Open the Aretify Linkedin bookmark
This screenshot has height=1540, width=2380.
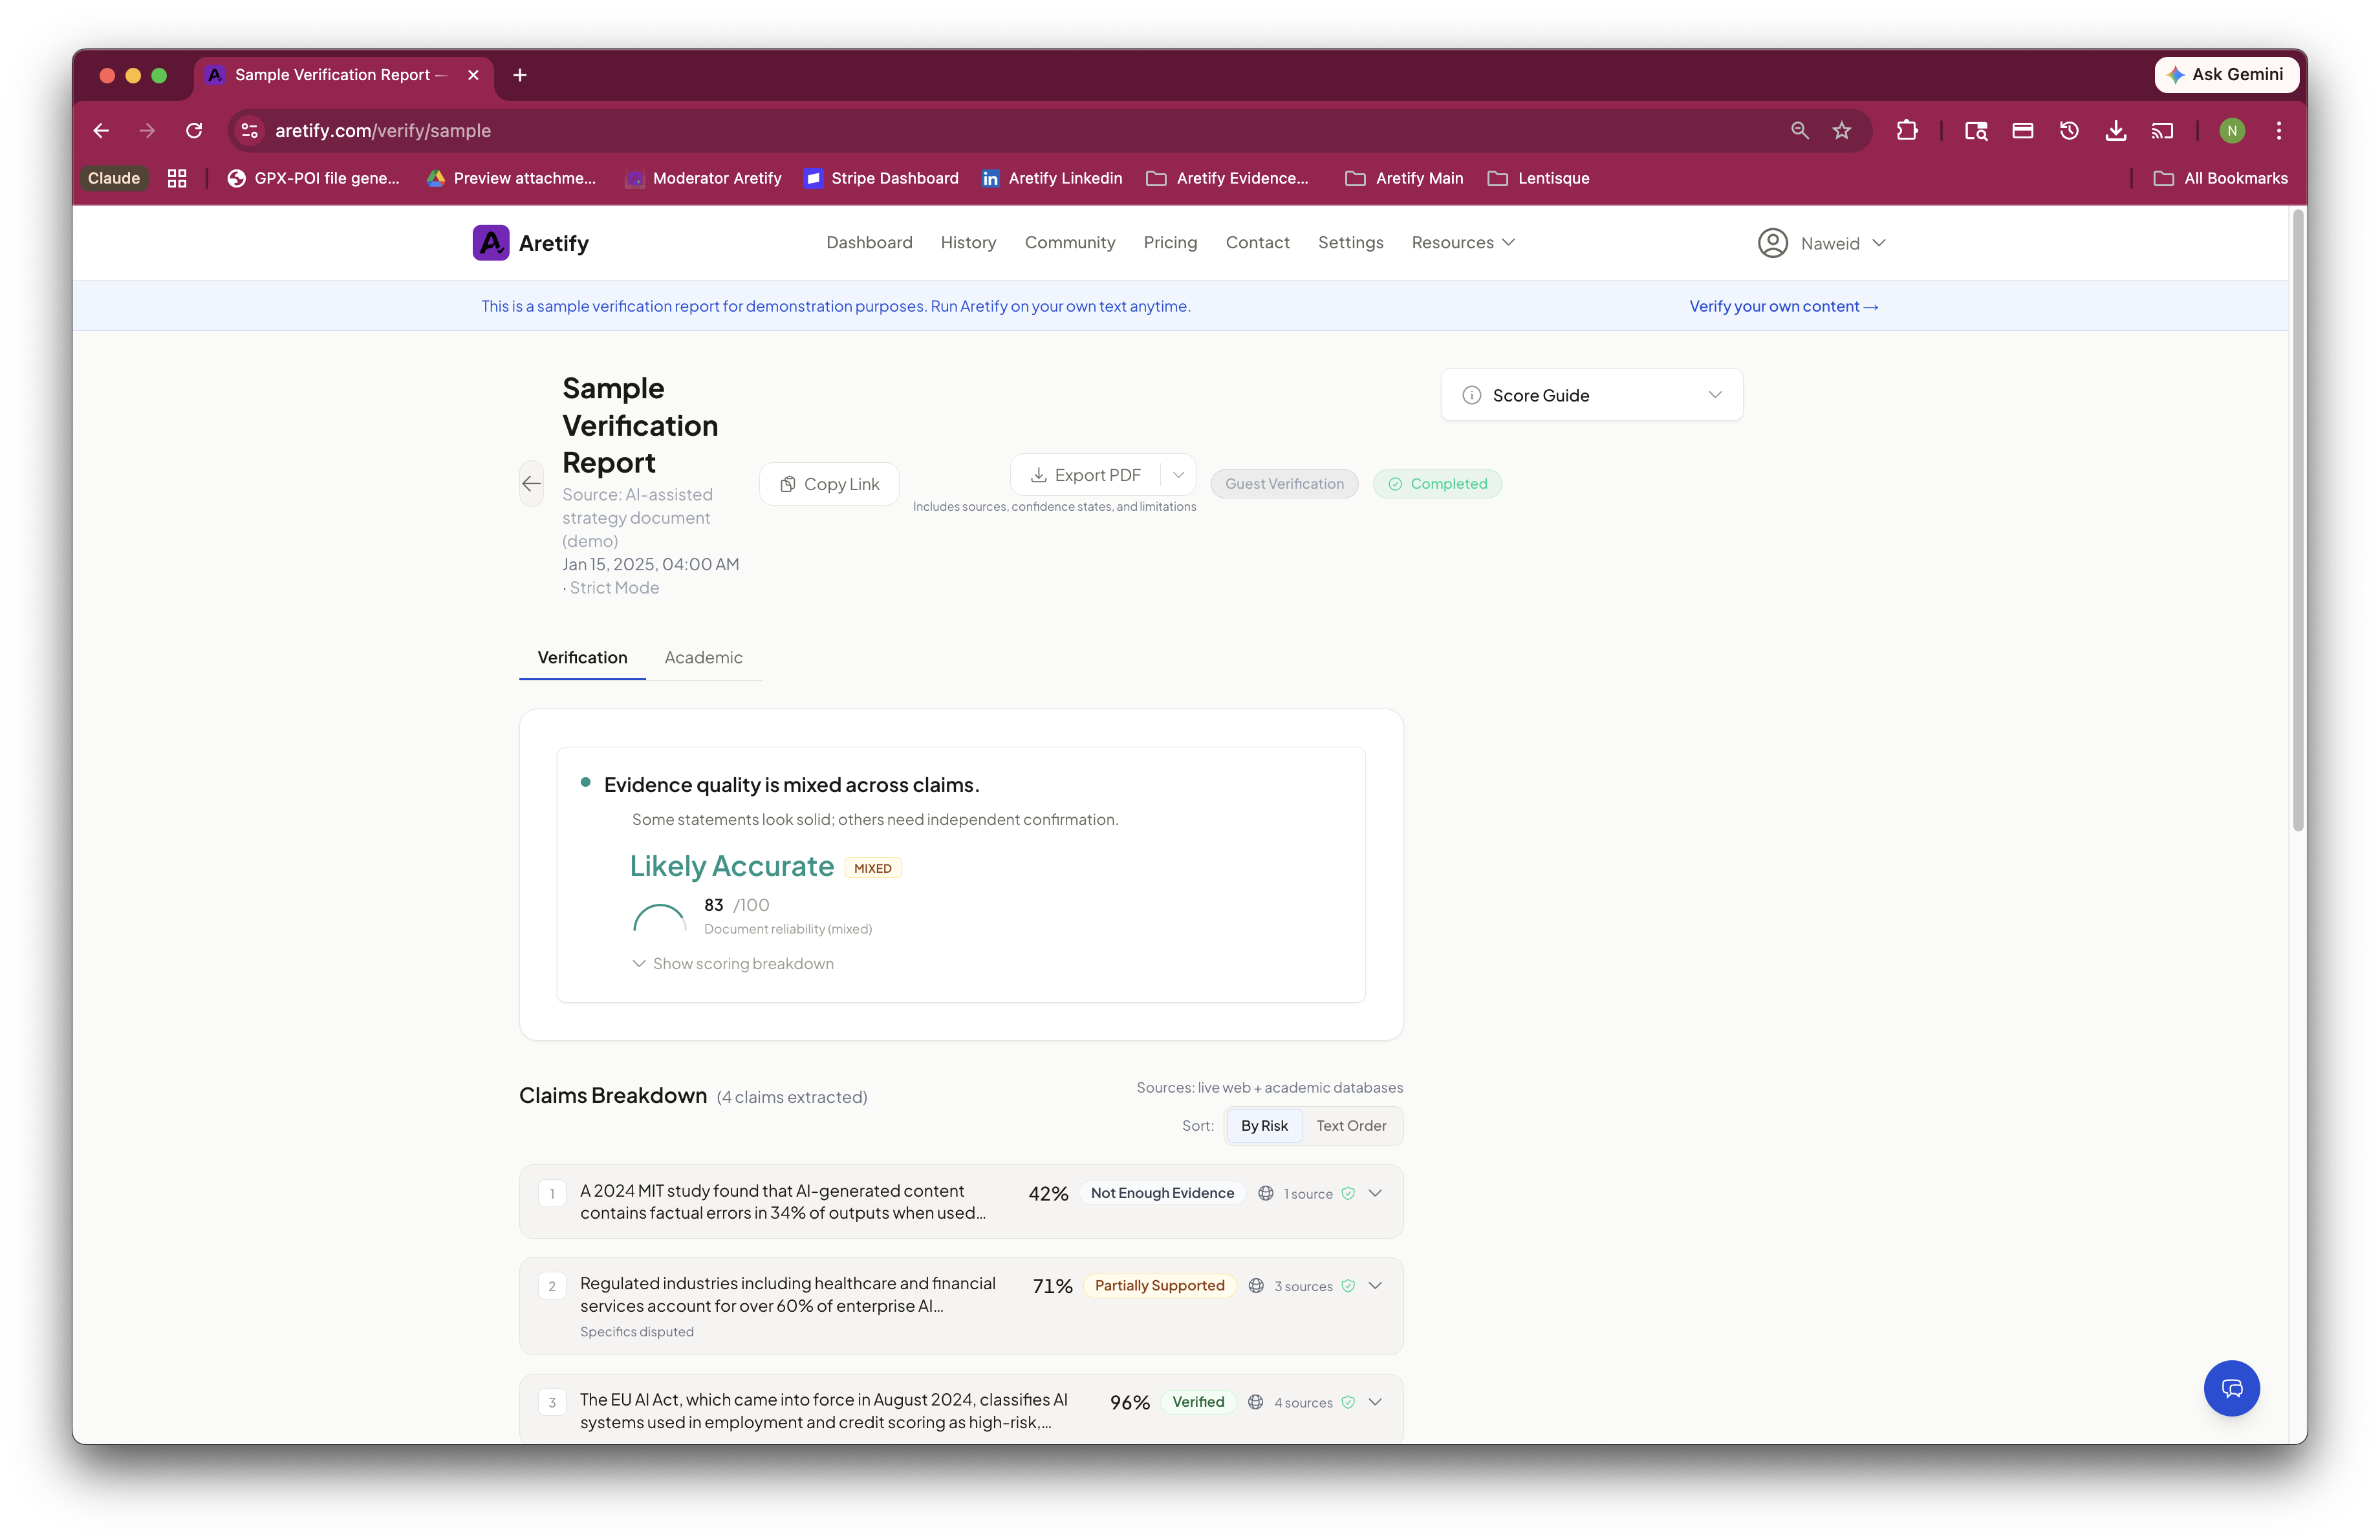1052,178
